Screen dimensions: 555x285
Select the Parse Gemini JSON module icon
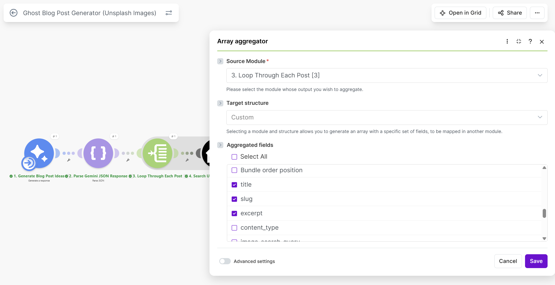coord(98,153)
